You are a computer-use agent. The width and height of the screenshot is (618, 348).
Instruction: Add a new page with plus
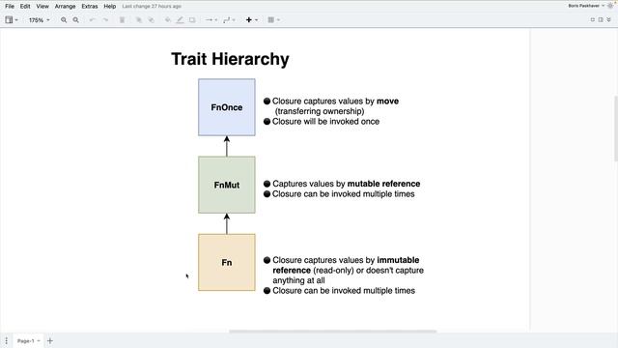50,340
